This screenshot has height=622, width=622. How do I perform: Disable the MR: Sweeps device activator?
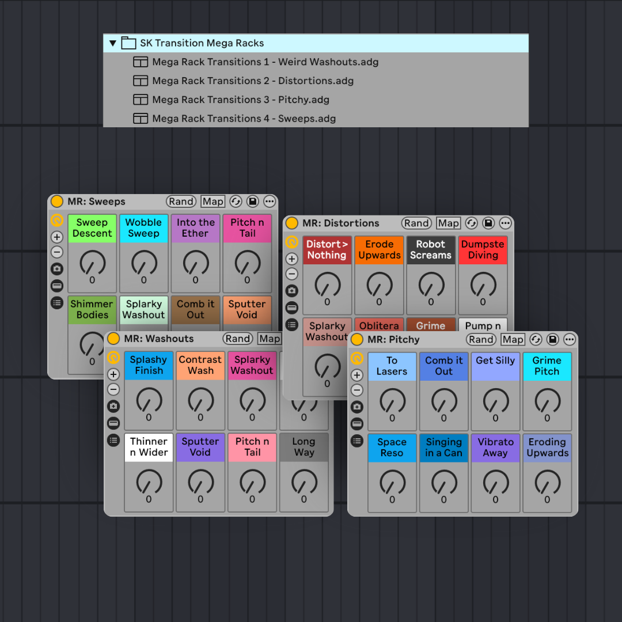point(56,201)
